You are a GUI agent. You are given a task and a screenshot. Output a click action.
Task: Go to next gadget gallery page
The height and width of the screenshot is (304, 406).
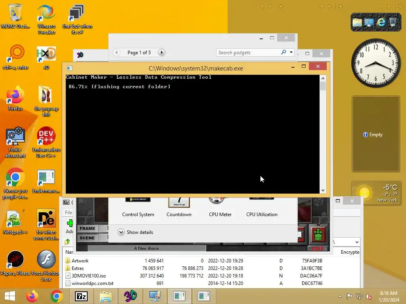[x=161, y=53]
